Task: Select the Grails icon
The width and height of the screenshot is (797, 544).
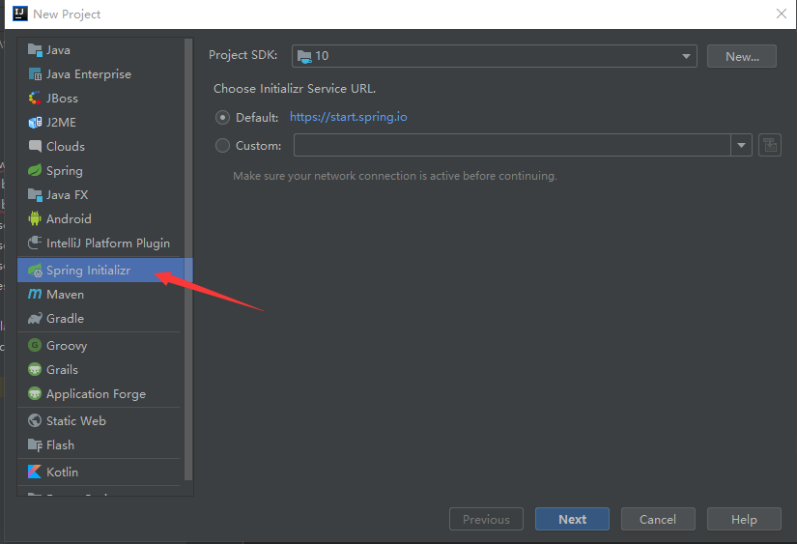Action: pos(35,370)
